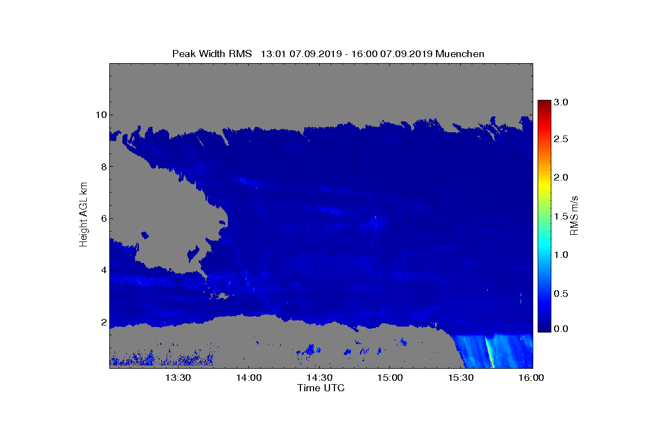
Task: Click the plot title 'Peak Width RMS'
Action: (x=212, y=53)
